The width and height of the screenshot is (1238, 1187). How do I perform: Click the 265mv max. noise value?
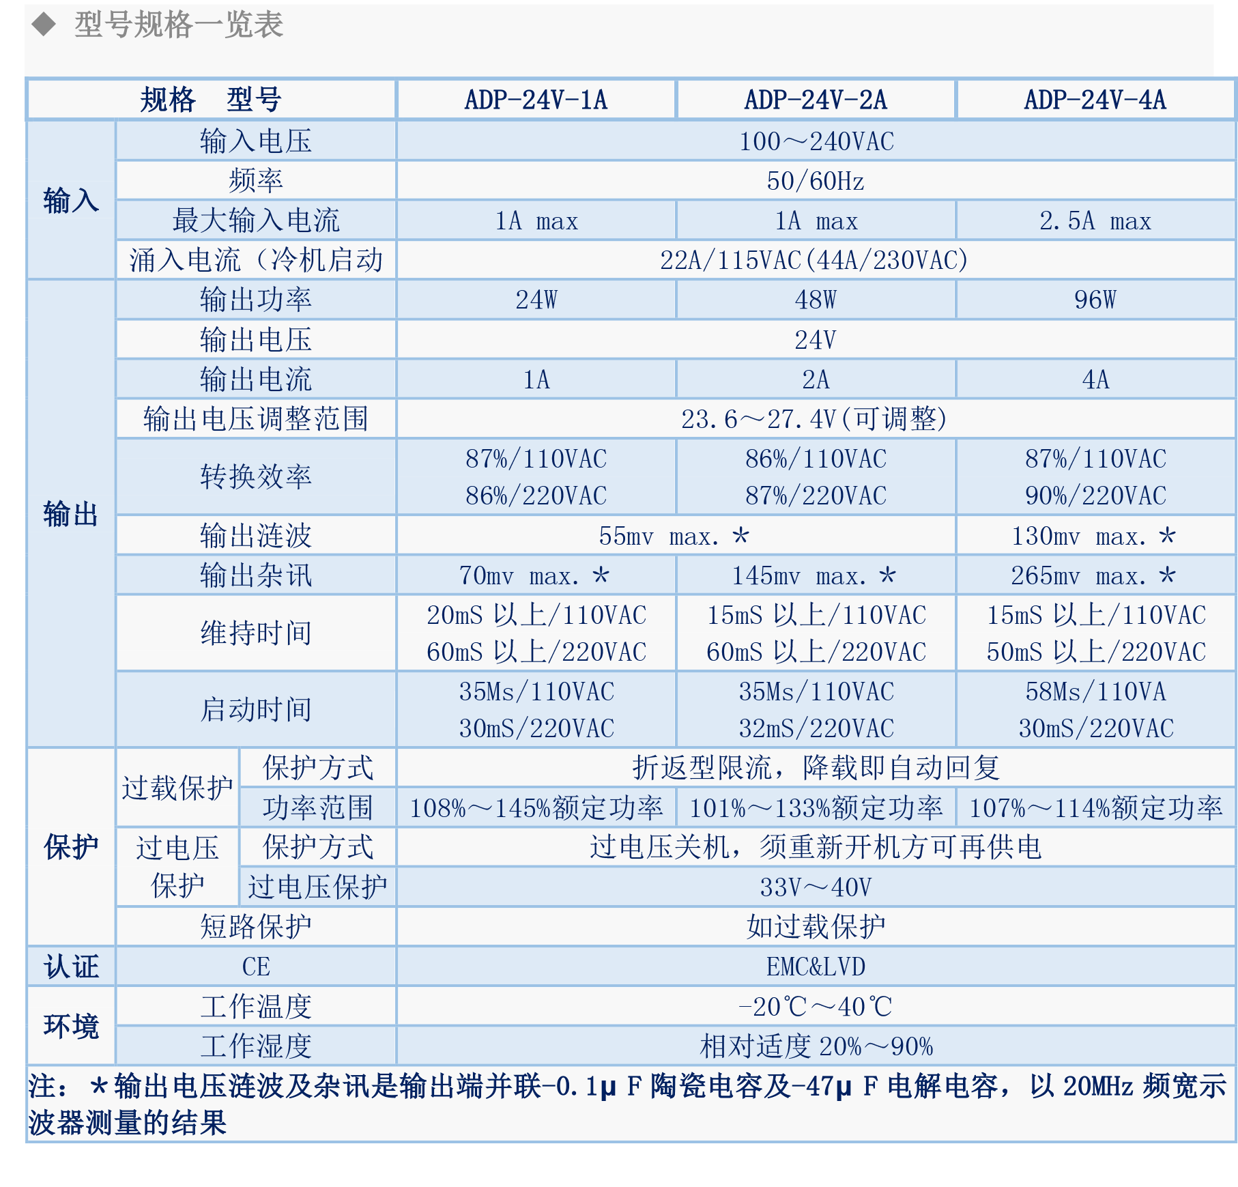coord(1095,575)
